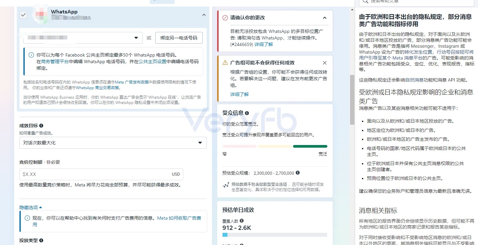Open the 对话次数最大化 dropdown

point(113,143)
